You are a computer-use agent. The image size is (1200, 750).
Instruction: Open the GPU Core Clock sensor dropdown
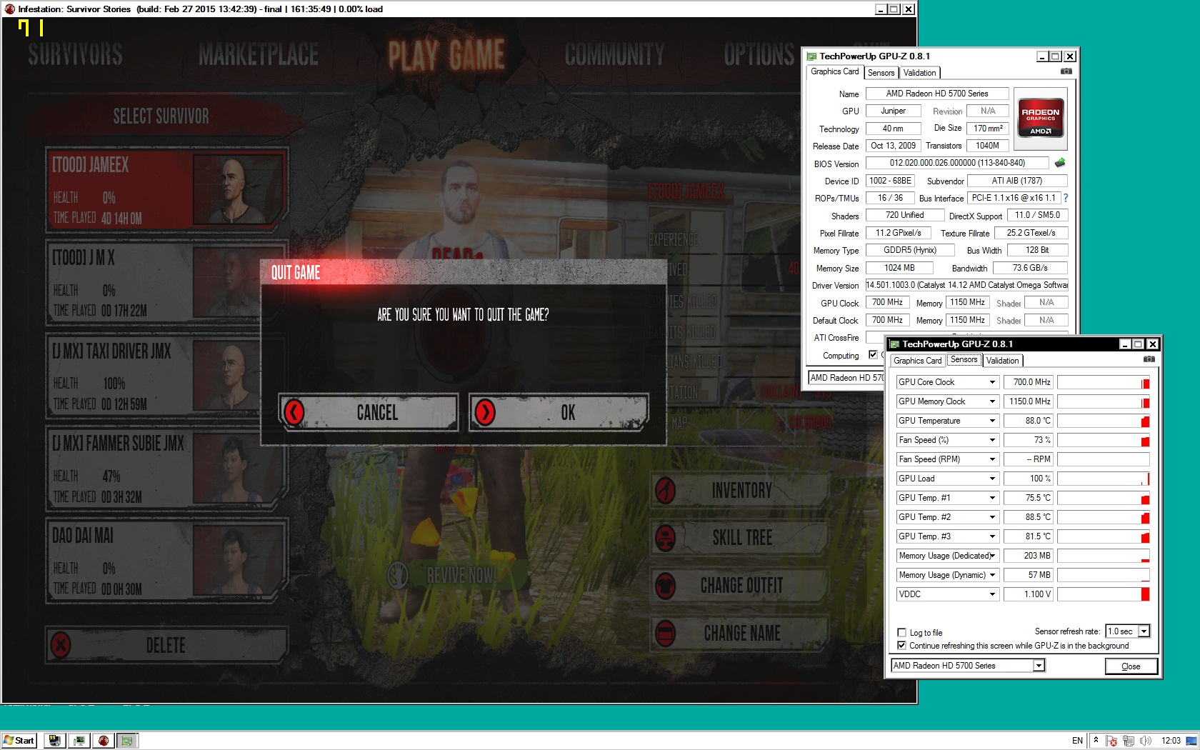[992, 382]
